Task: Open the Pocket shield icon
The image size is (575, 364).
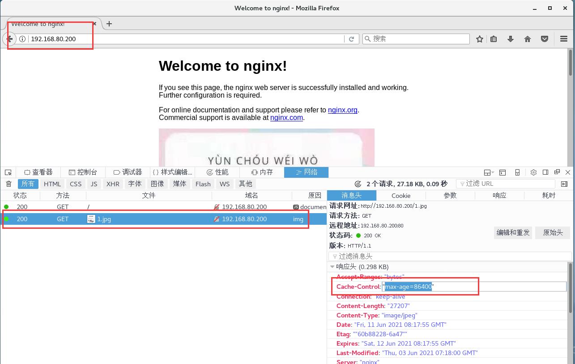Action: pyautogui.click(x=545, y=39)
